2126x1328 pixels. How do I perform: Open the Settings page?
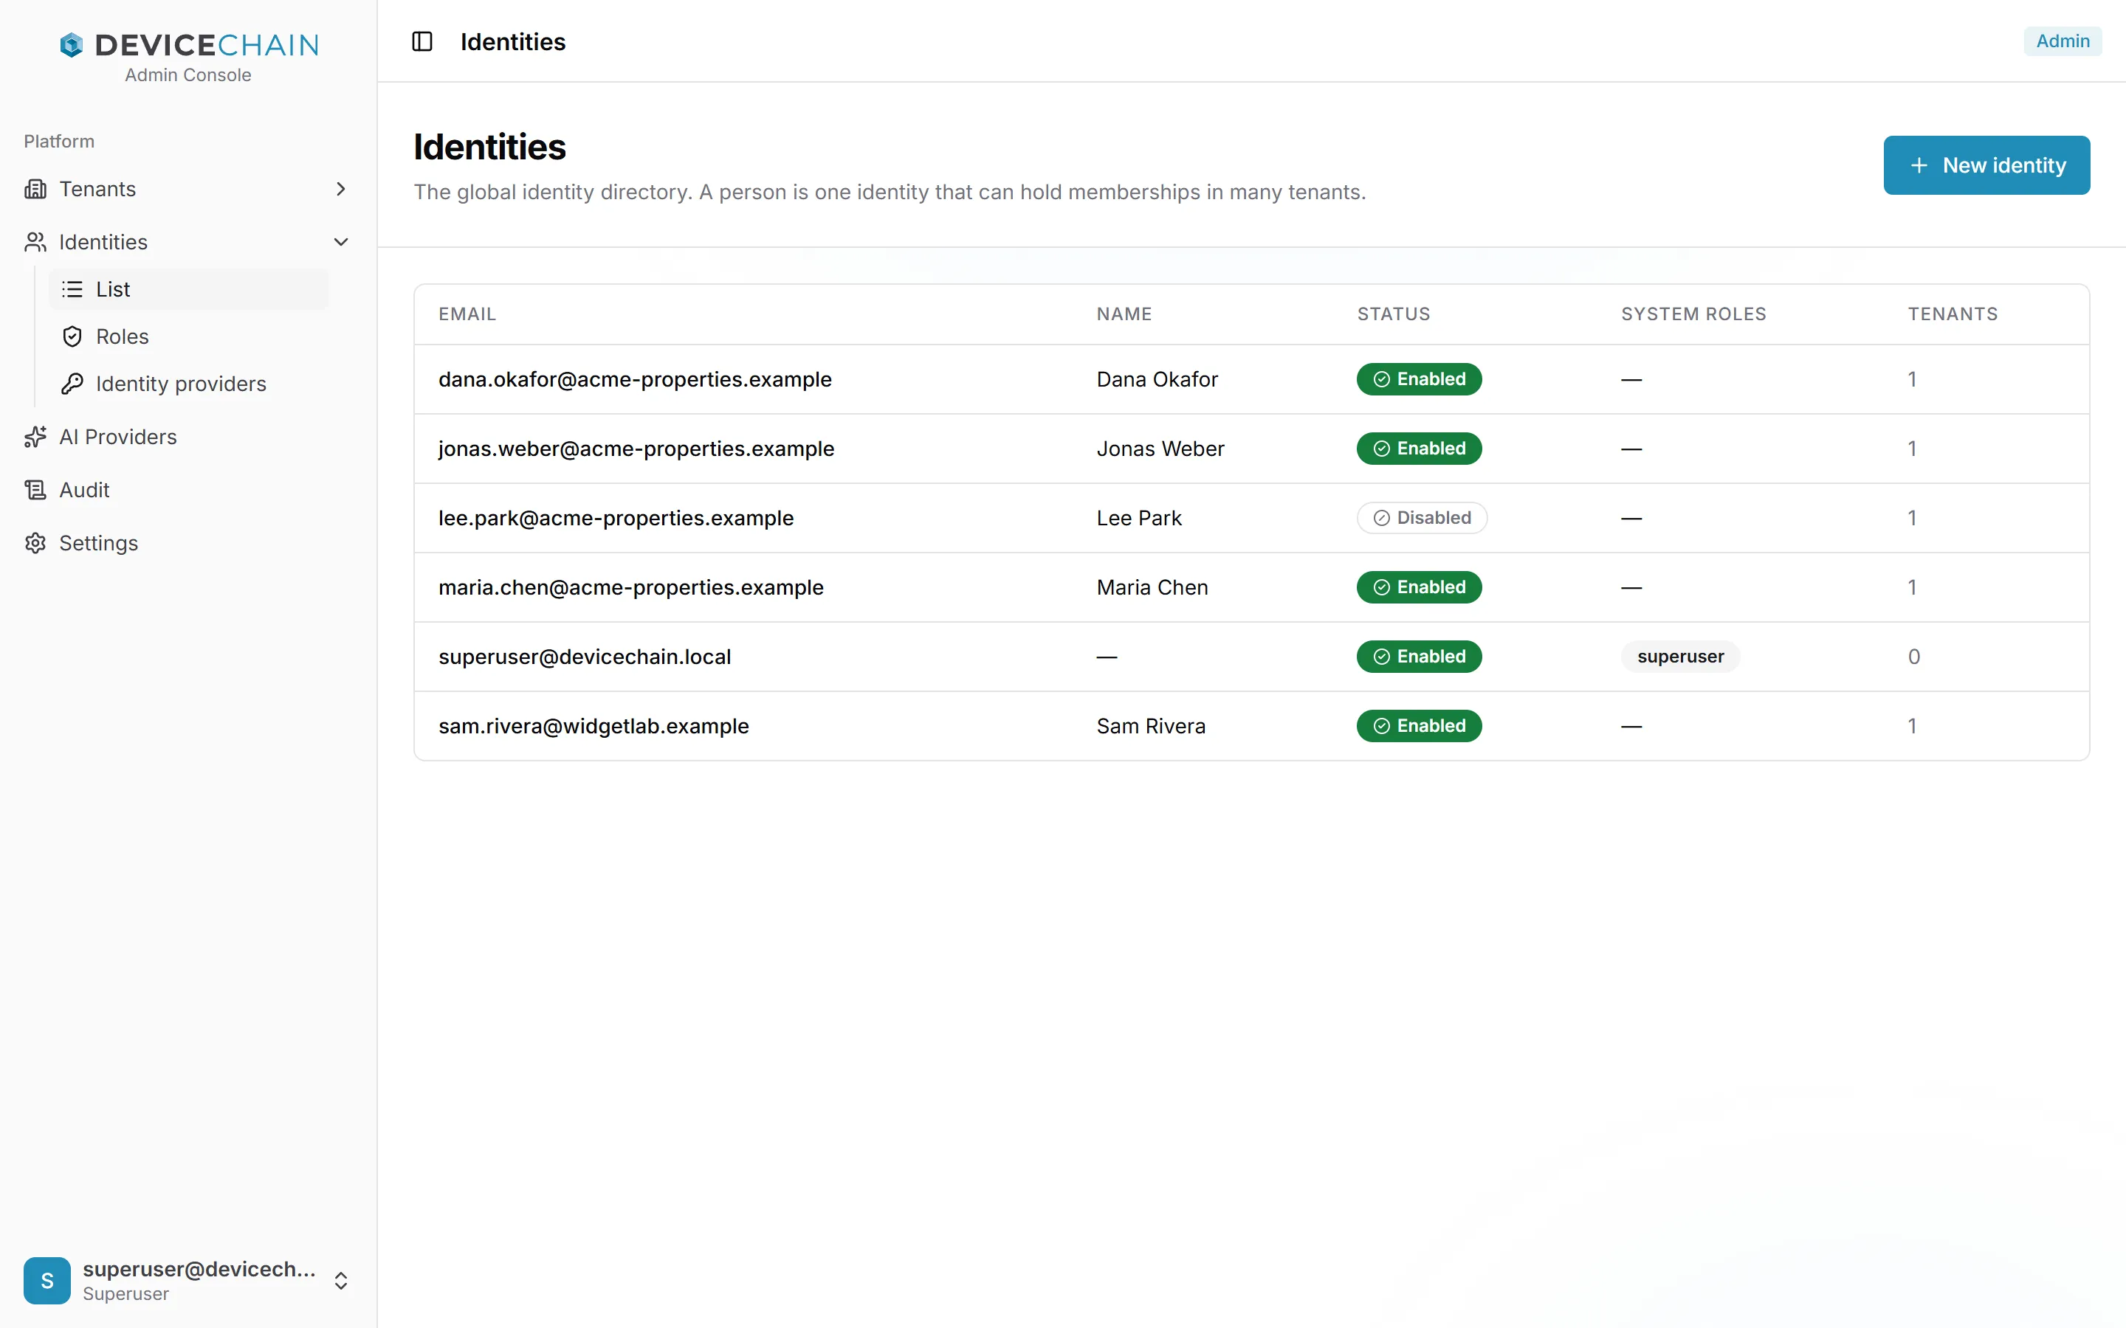188,543
